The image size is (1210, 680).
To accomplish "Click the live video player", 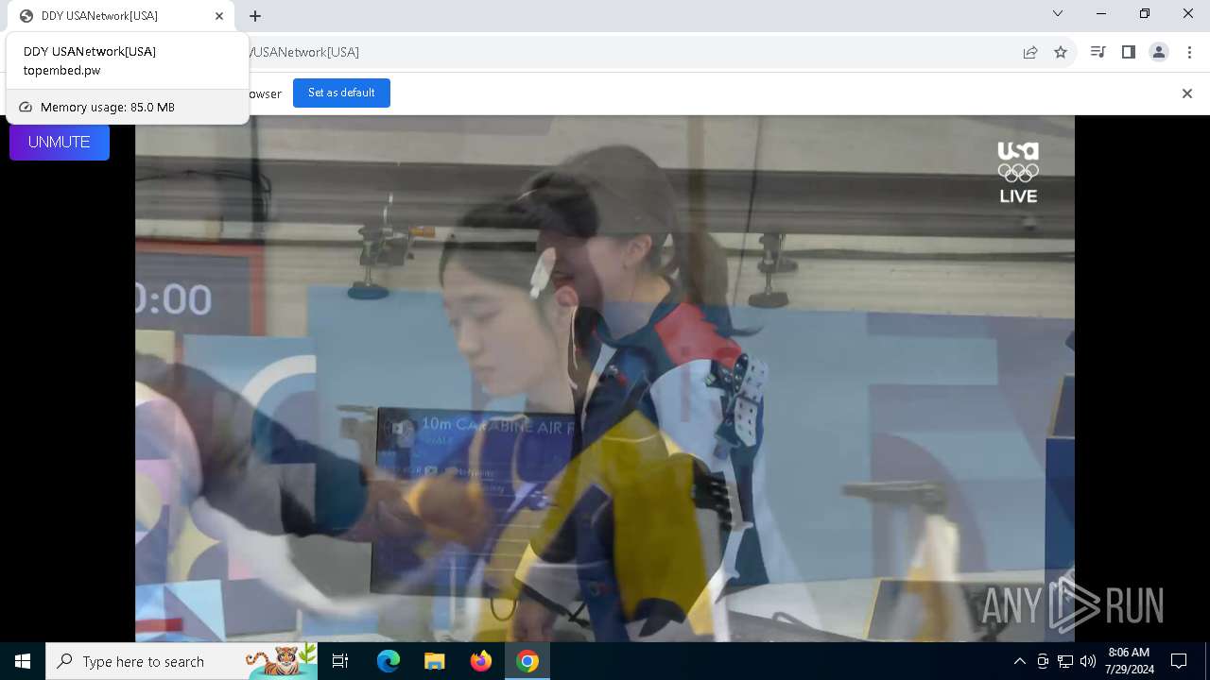I will (x=605, y=378).
